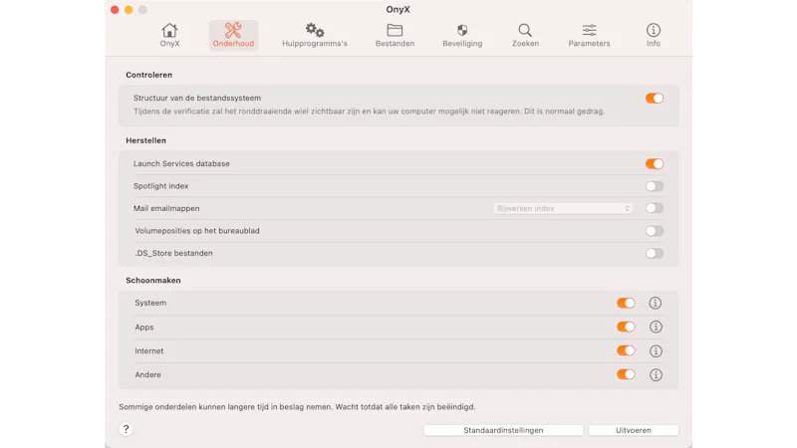The width and height of the screenshot is (797, 448).
Task: Open the Parameters sliders icon
Action: coord(589,31)
